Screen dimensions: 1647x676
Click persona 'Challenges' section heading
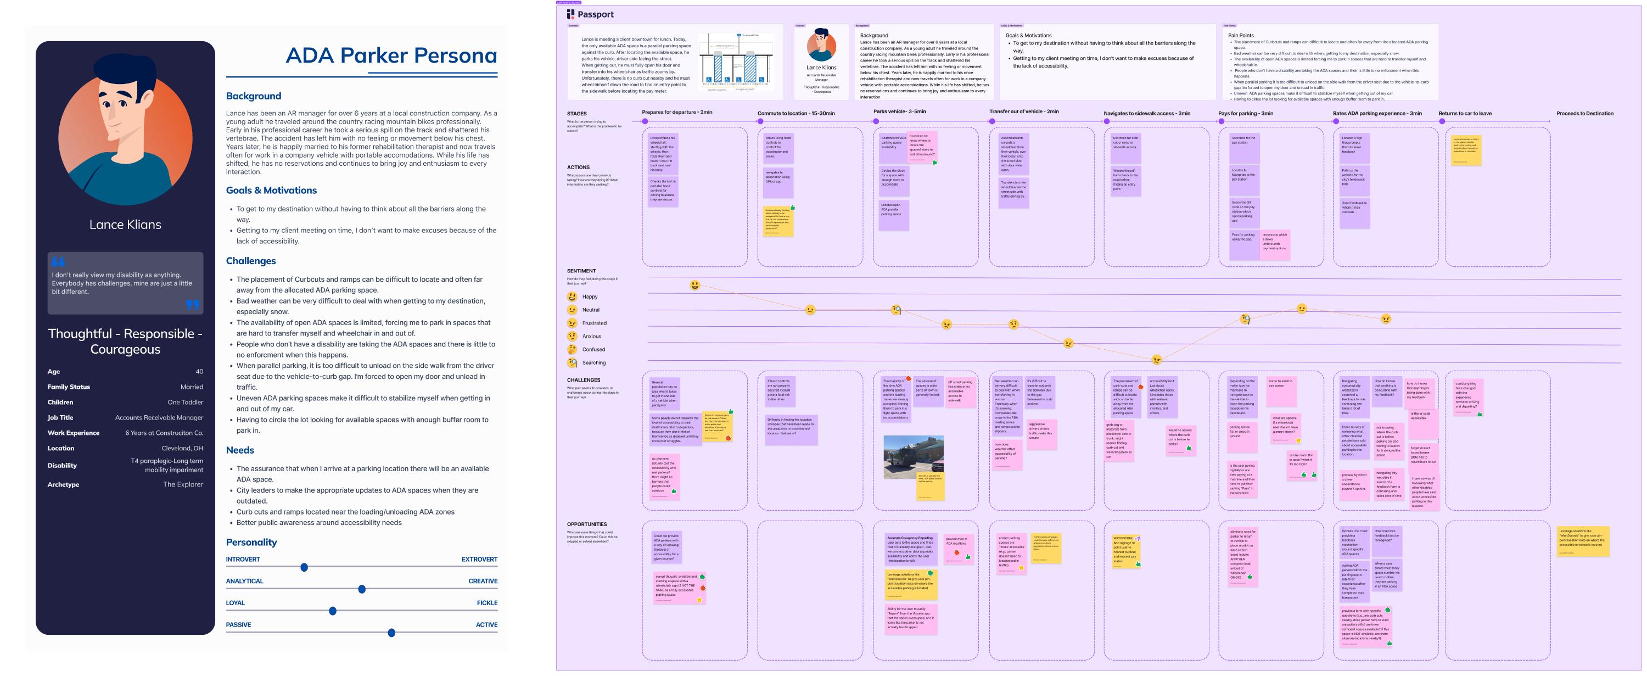(x=251, y=261)
